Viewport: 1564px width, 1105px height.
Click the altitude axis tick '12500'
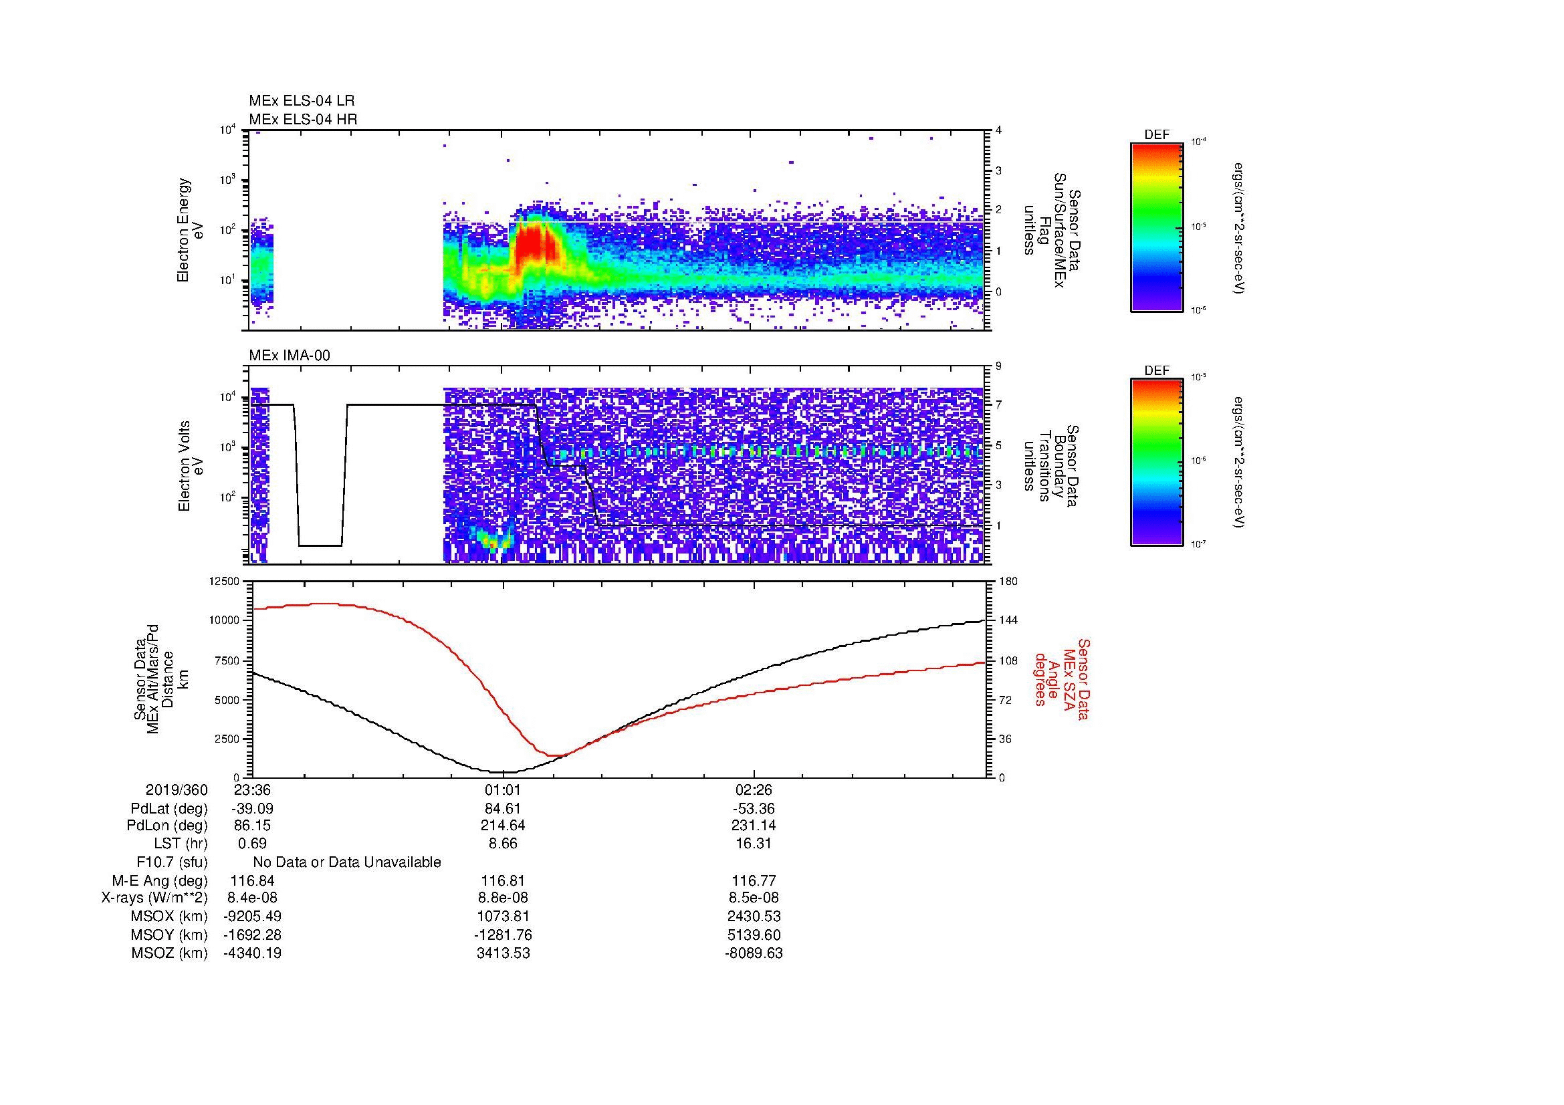(225, 581)
